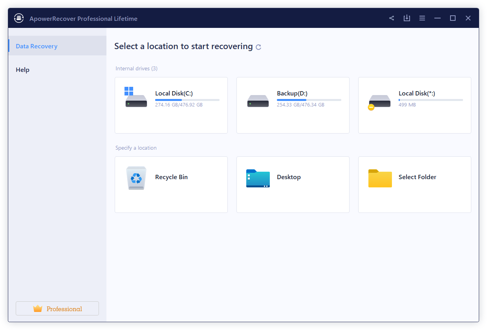The width and height of the screenshot is (487, 330).
Task: Click the 499 MB size text
Action: click(x=407, y=105)
